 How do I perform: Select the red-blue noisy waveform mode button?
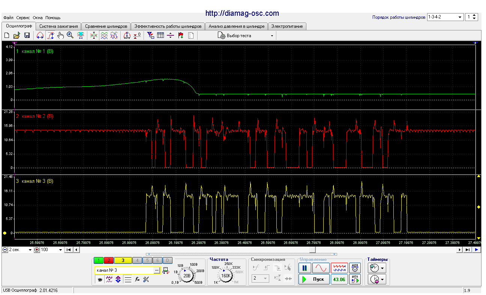pyautogui.click(x=339, y=268)
